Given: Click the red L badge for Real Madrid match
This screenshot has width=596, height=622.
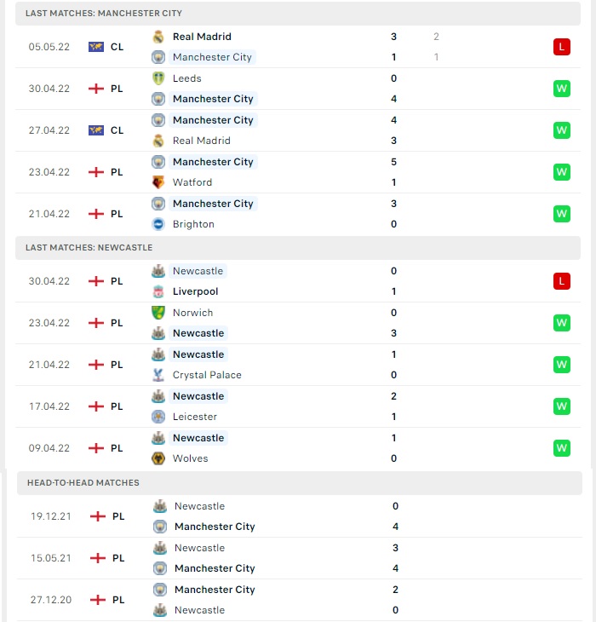Looking at the screenshot, I should click(562, 47).
